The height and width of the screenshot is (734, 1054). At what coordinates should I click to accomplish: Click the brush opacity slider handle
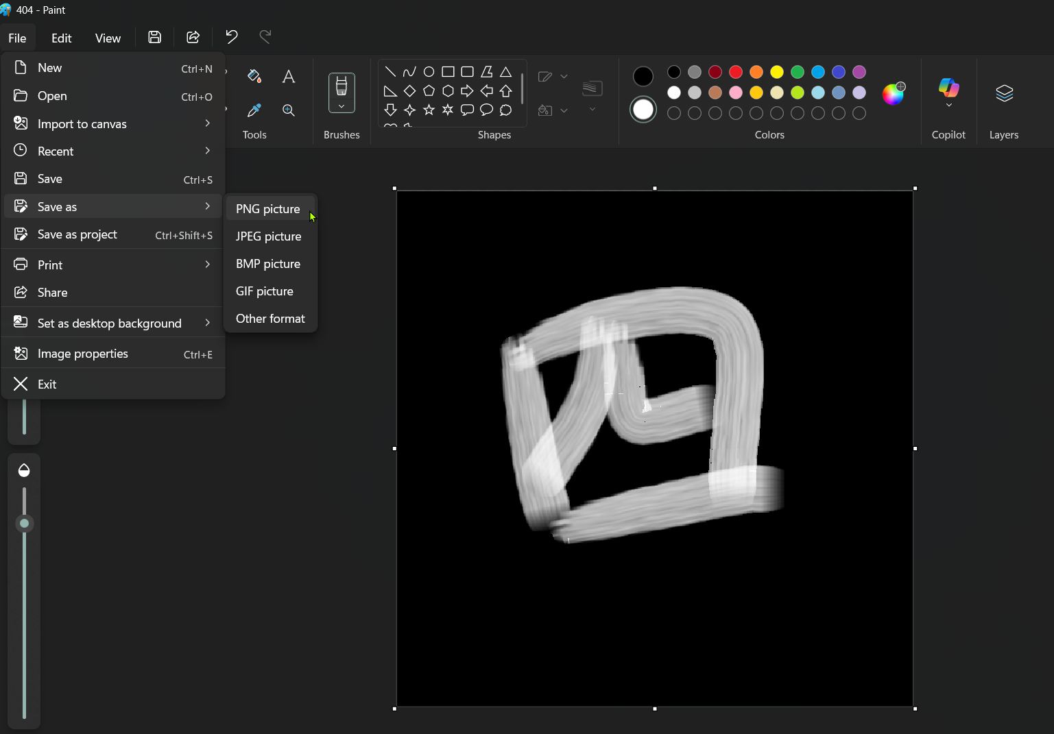(x=24, y=524)
